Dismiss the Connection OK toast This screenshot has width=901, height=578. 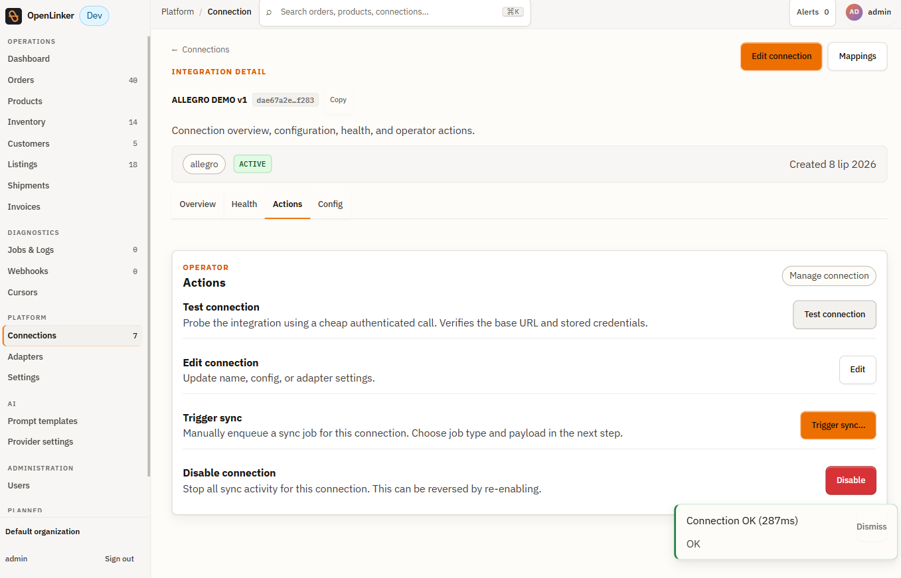871,527
